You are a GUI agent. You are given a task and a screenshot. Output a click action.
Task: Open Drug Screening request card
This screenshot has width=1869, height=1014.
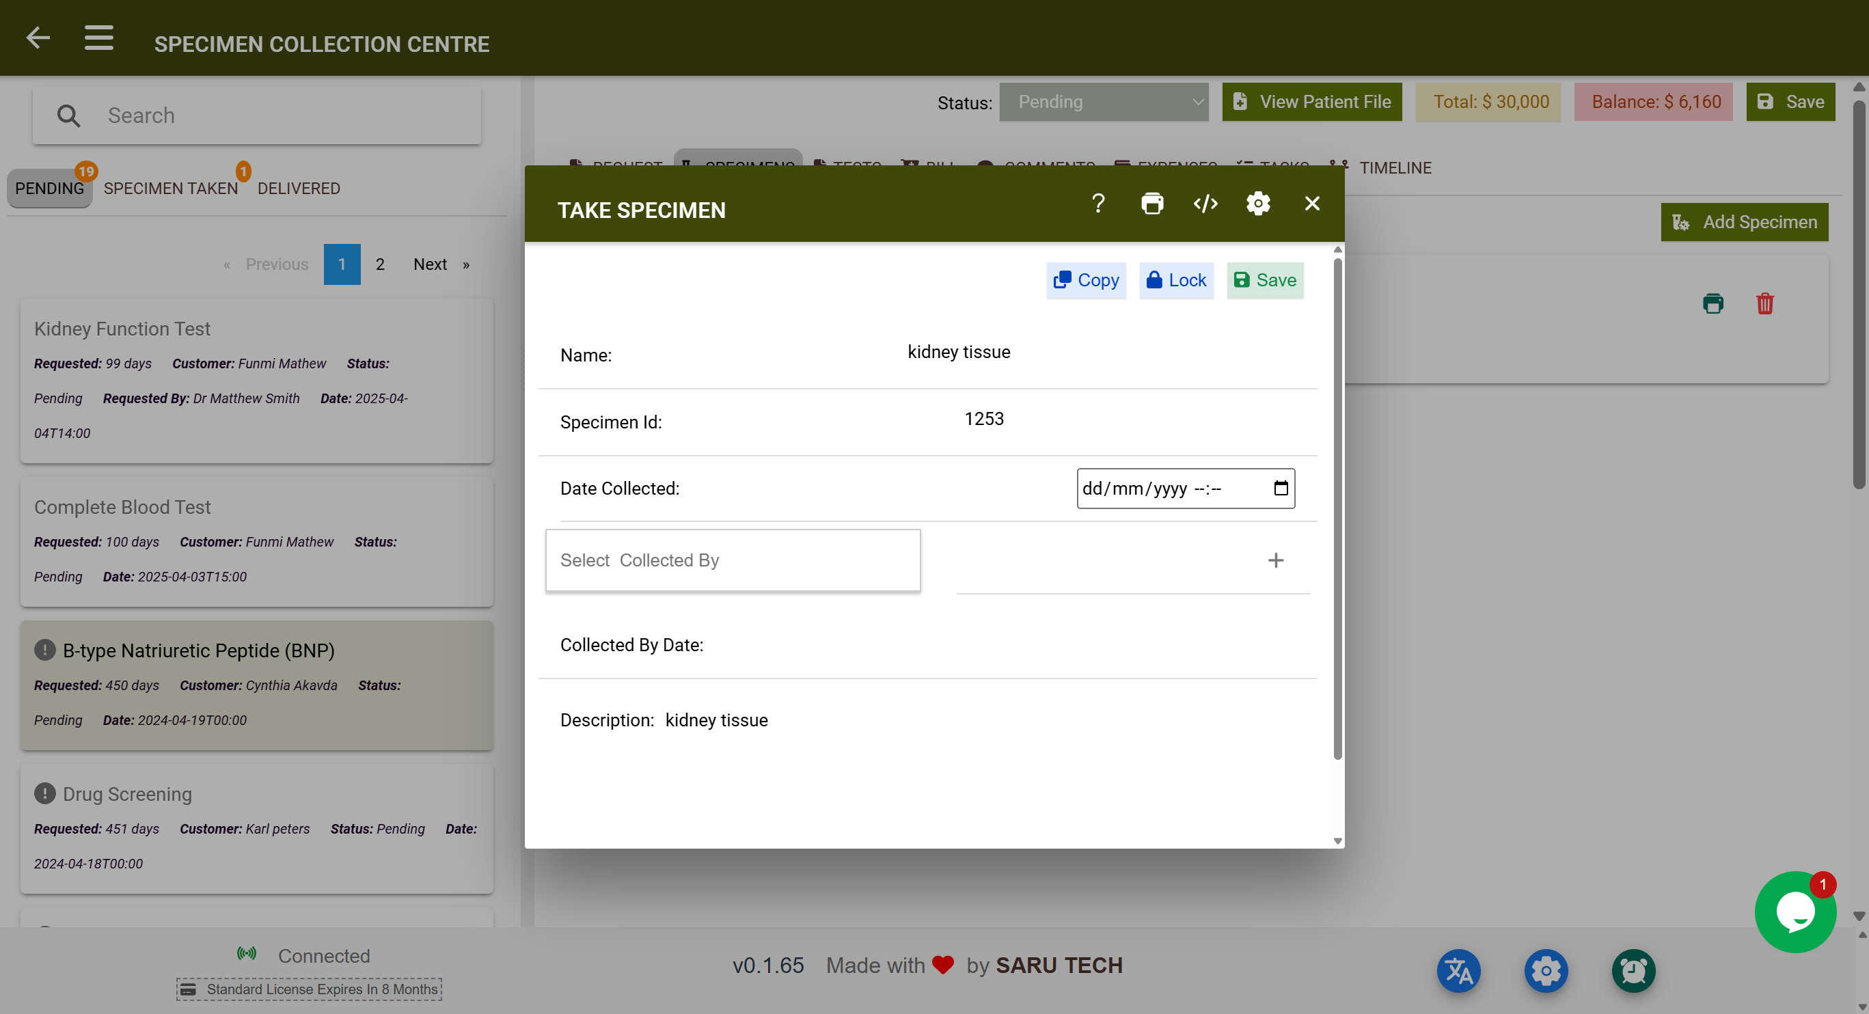click(x=257, y=829)
